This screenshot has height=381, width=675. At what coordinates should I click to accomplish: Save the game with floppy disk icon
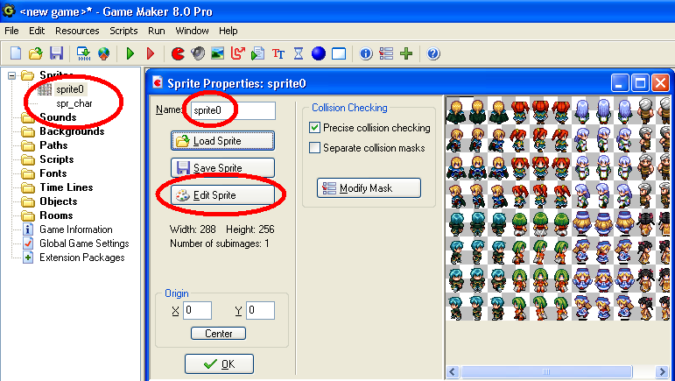(56, 53)
